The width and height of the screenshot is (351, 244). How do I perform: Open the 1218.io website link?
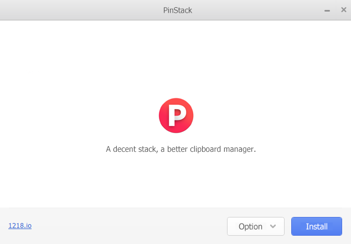tap(20, 225)
